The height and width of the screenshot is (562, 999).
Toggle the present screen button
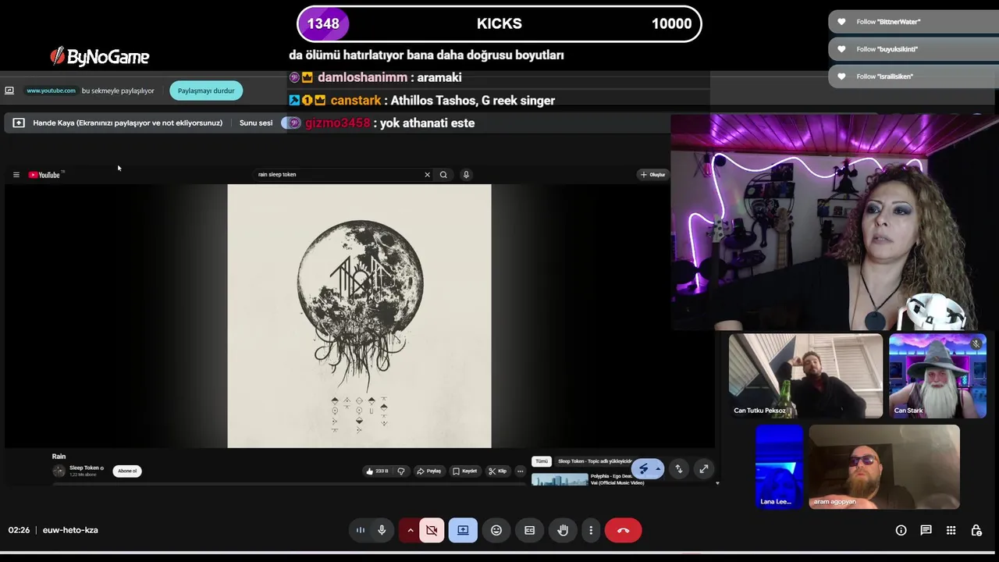pyautogui.click(x=463, y=530)
